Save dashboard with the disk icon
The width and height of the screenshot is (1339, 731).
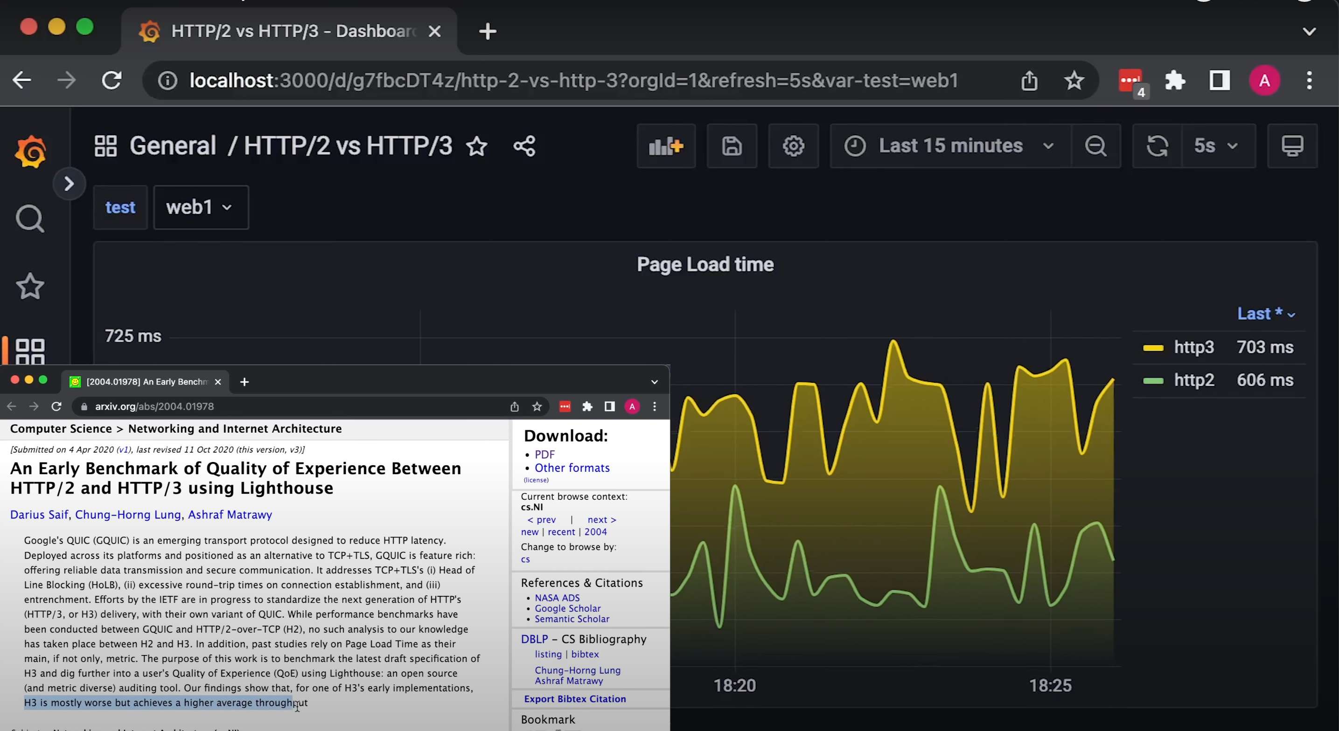click(732, 146)
